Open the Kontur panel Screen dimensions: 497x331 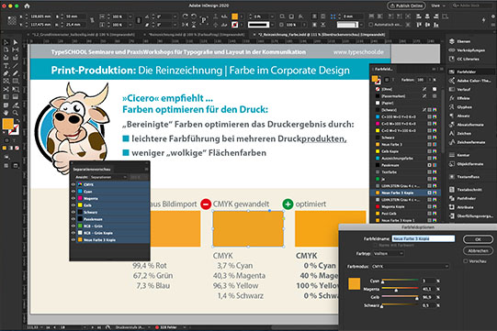point(459,155)
